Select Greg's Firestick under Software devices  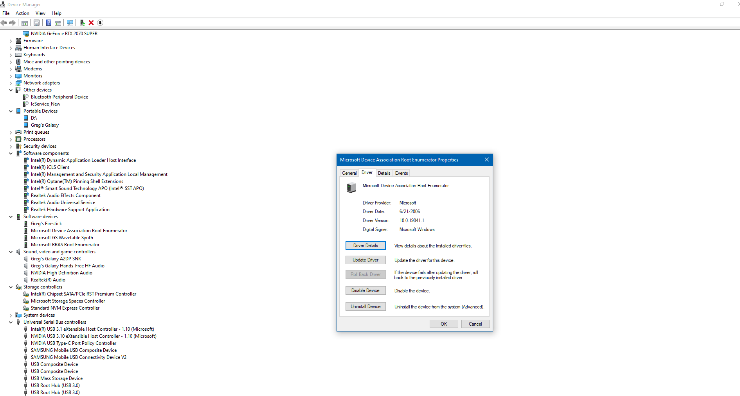pyautogui.click(x=46, y=224)
